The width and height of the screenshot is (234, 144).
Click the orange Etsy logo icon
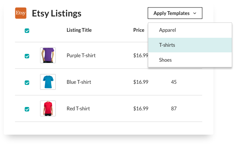coord(21,13)
